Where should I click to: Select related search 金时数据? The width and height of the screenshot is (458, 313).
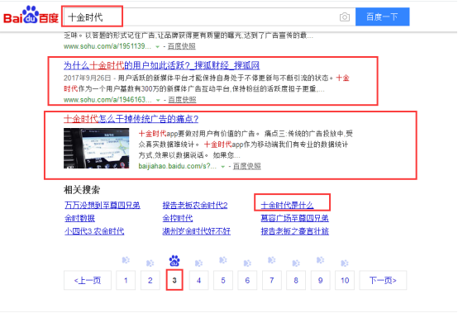pos(79,218)
